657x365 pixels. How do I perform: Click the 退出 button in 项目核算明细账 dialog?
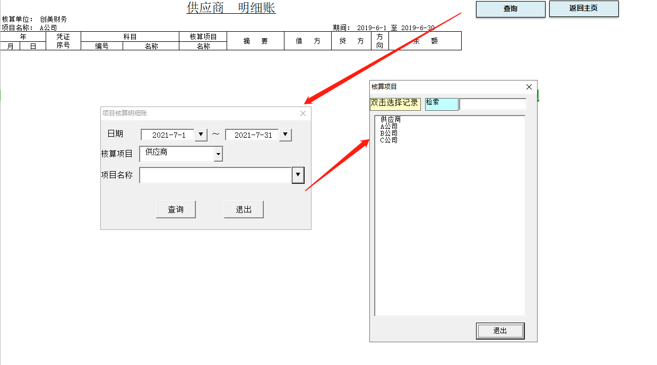pyautogui.click(x=244, y=209)
